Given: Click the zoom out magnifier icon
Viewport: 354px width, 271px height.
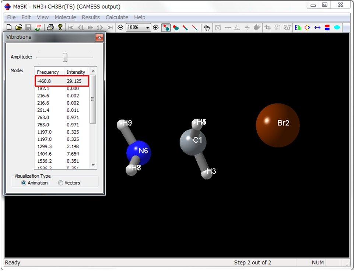Looking at the screenshot, I should (x=120, y=27).
